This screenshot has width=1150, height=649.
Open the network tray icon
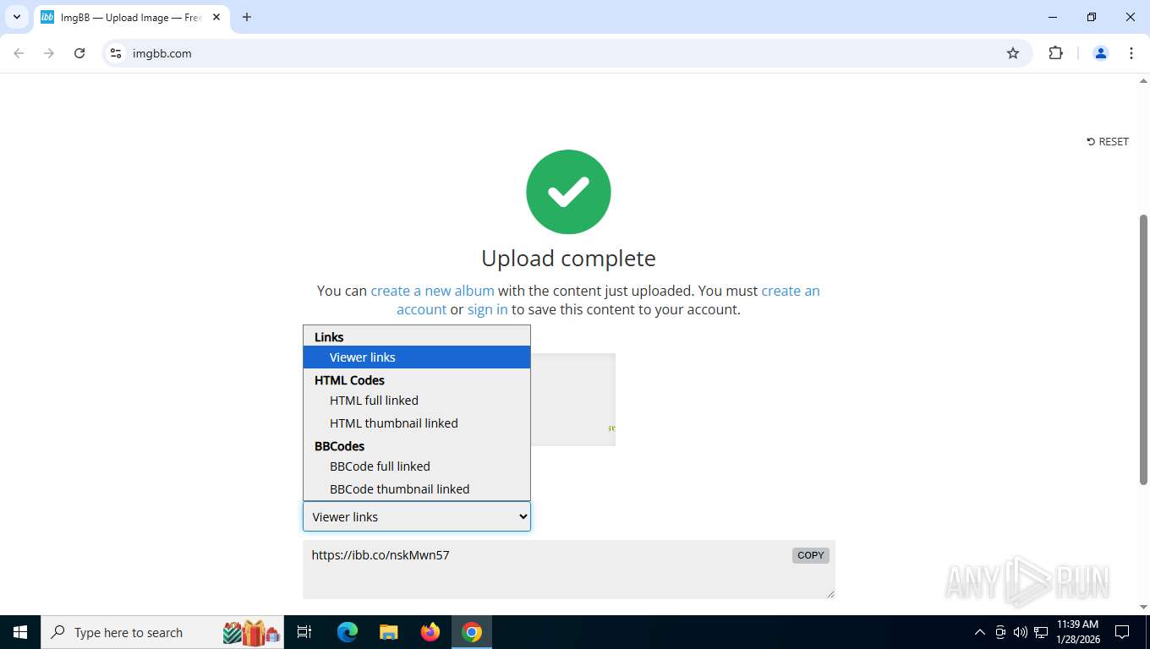1041,632
